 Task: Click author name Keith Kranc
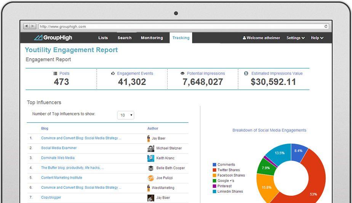click(165, 158)
